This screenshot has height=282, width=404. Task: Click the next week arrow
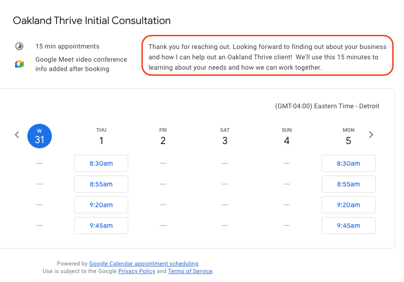pos(371,135)
